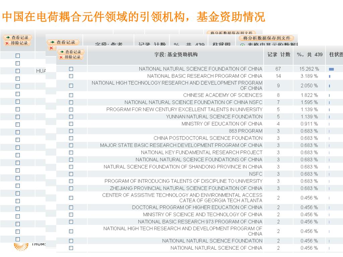Image resolution: width=343 pixels, height=257 pixels.
Task: Click NATIONAL BASIC RESEARCH 973 PROGRAM text
Action: 200,222
